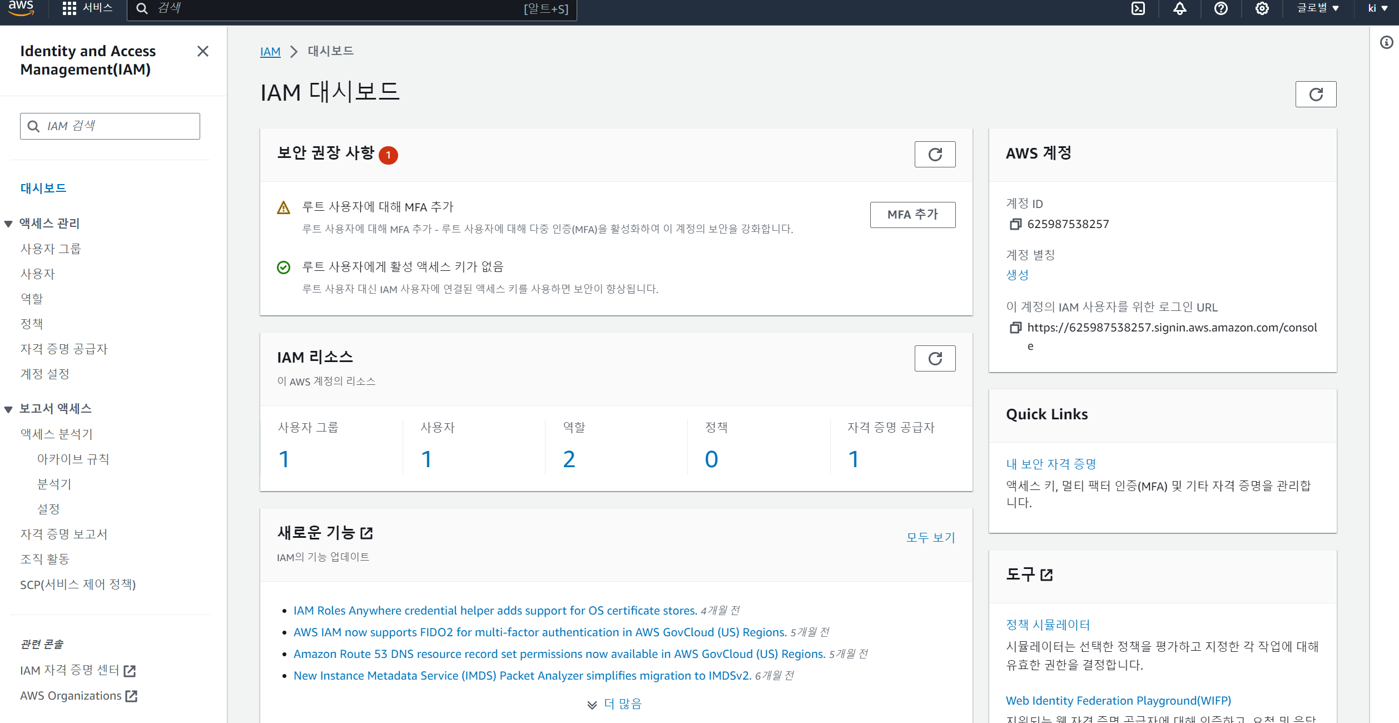Open the help question mark icon
Screen dimensions: 1399x723
coord(1221,8)
